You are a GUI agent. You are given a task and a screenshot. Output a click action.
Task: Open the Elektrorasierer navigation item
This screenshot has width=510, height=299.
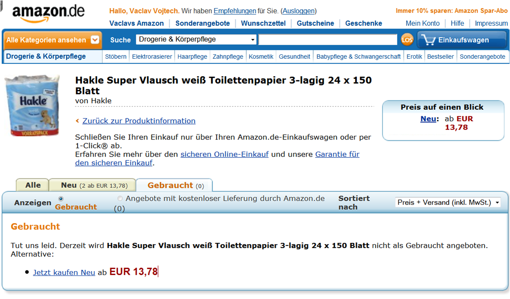click(x=152, y=57)
